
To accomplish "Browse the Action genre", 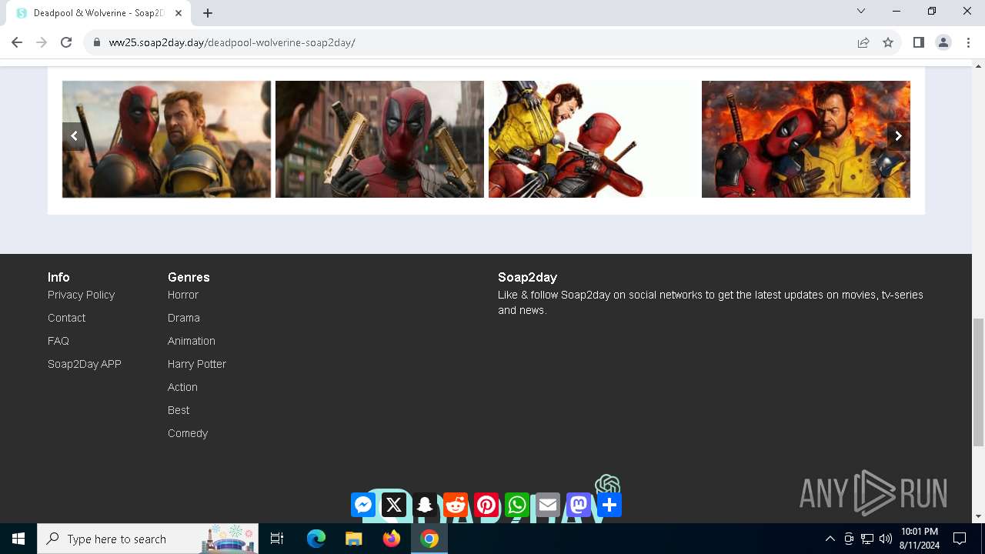I will pyautogui.click(x=182, y=387).
